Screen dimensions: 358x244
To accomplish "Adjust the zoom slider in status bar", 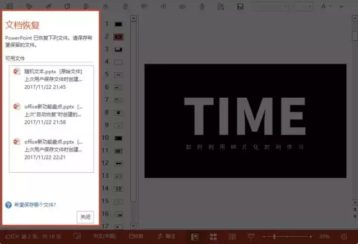I will (289, 237).
